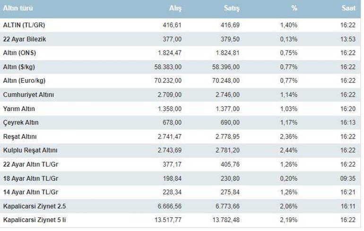Click the Saat column header

point(348,8)
